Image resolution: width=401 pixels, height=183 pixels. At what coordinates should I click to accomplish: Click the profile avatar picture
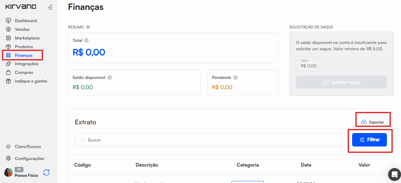(x=8, y=173)
